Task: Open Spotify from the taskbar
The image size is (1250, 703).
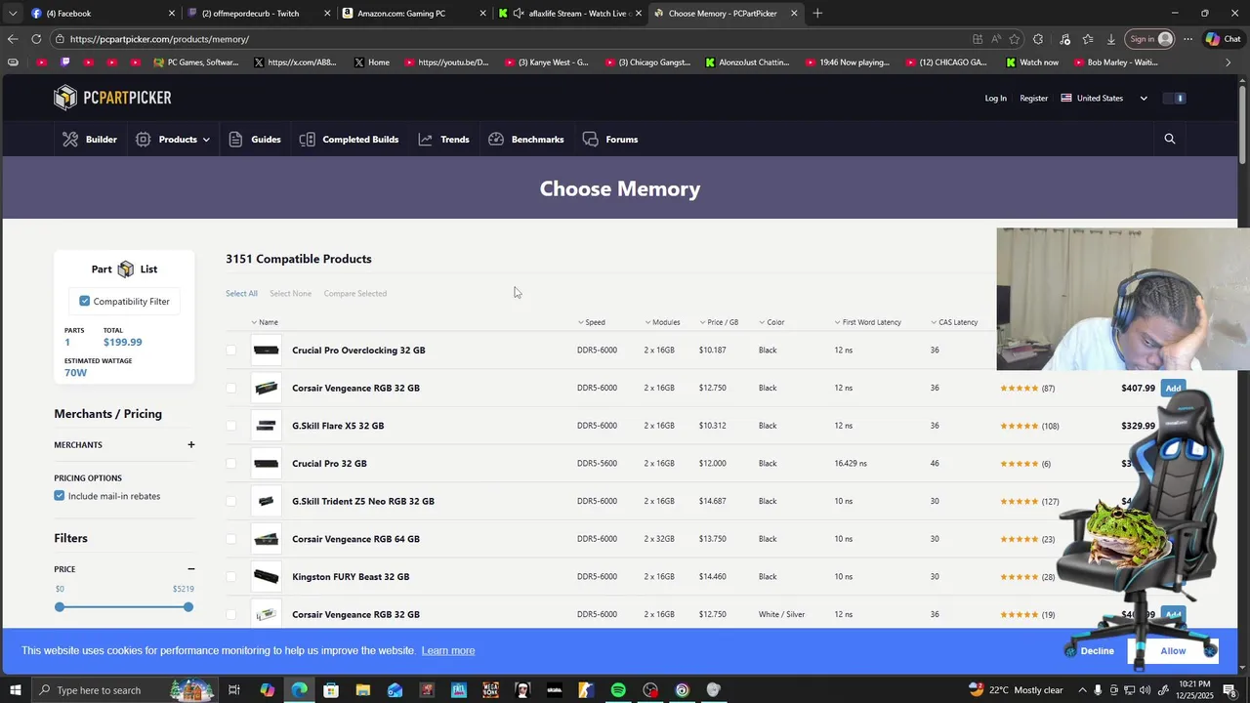Action: pos(618,690)
